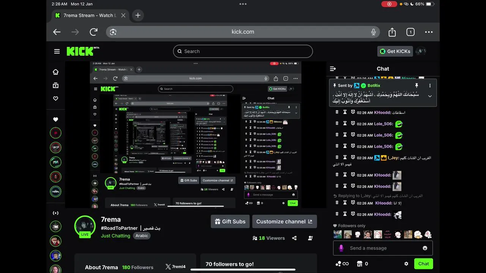Tap purple microphone in message box
The image size is (486, 273).
341,248
